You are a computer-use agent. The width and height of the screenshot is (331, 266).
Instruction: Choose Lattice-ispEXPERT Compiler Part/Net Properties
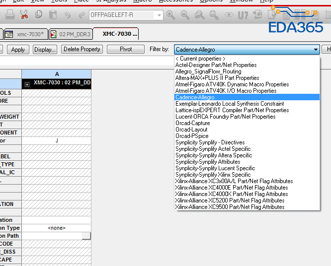coord(247,110)
